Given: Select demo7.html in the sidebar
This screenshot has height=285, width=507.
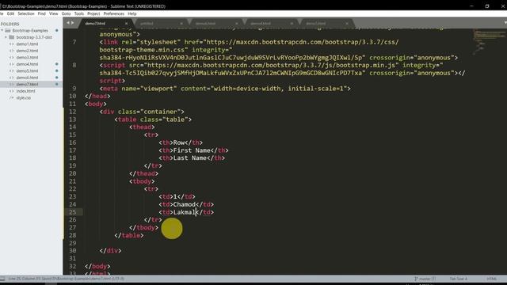Looking at the screenshot, I should pyautogui.click(x=27, y=84).
